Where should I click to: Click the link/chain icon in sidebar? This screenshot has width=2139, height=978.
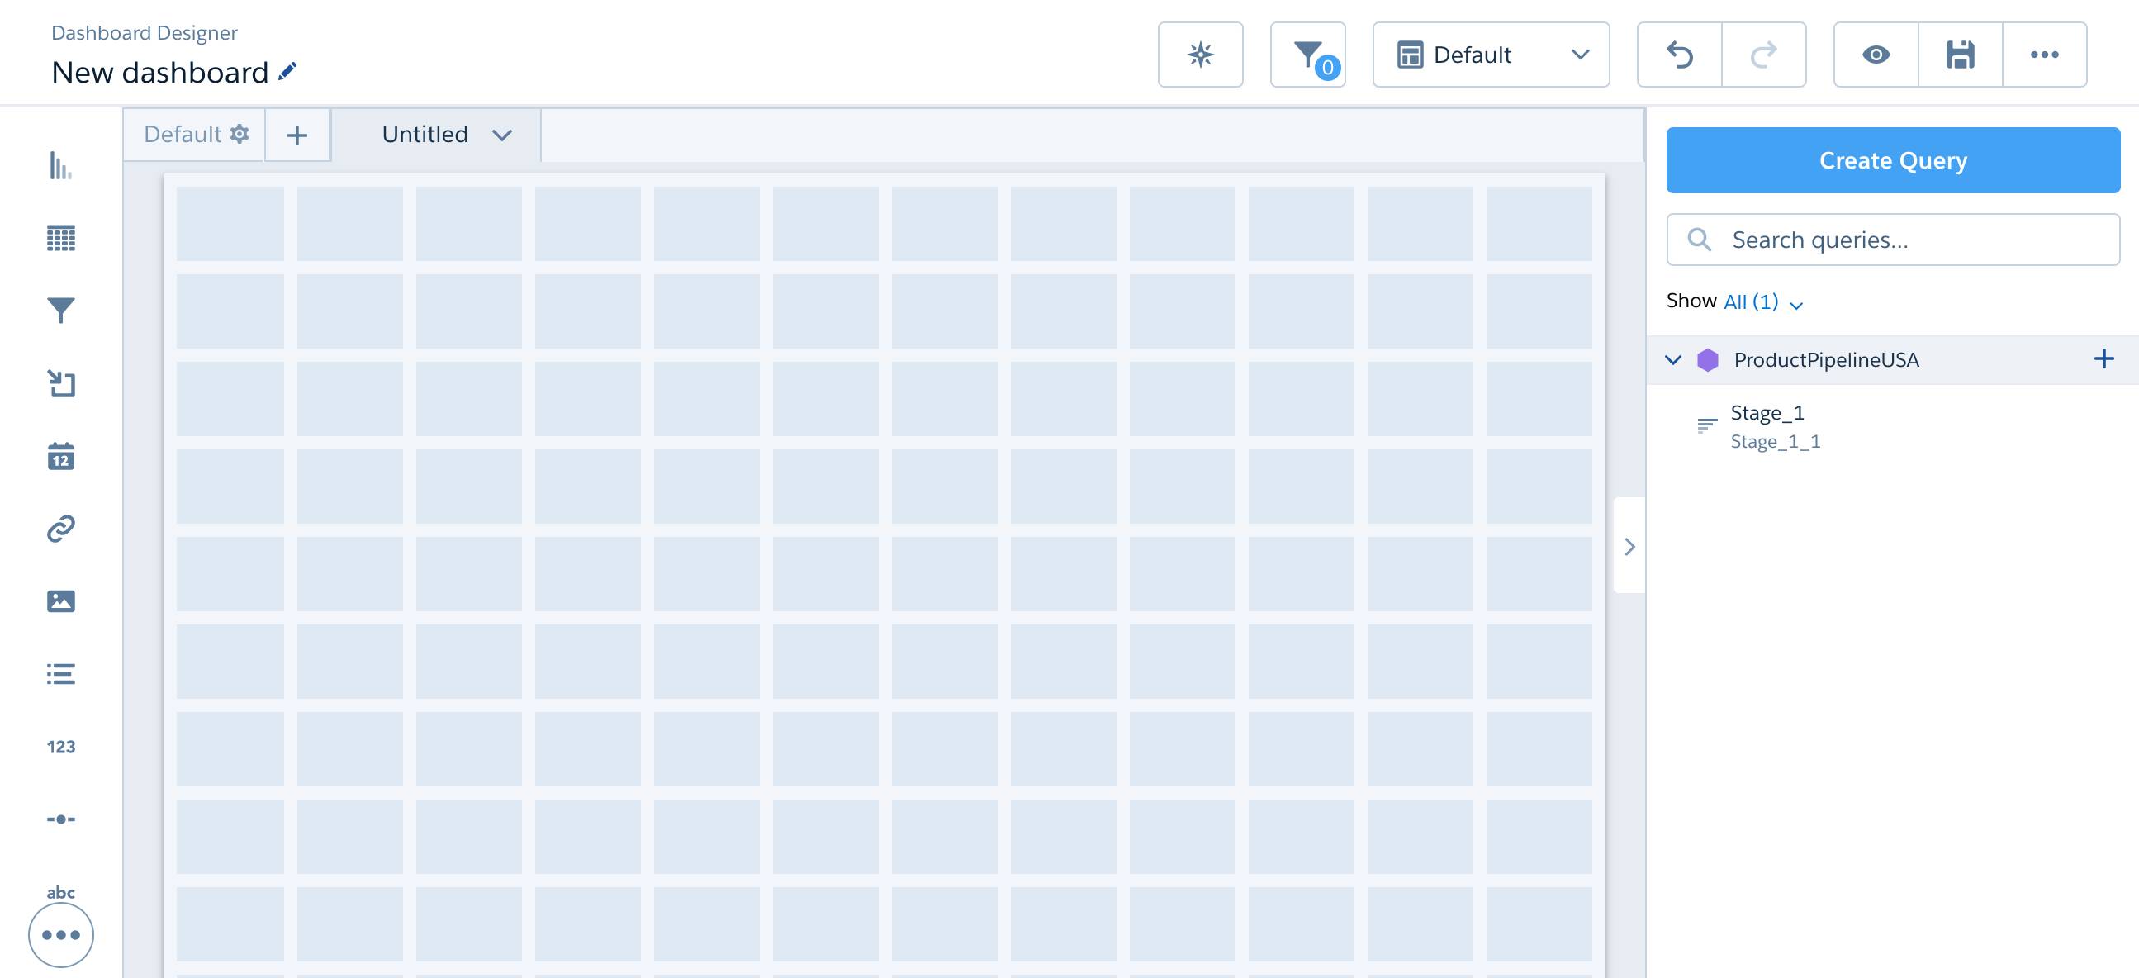[60, 526]
